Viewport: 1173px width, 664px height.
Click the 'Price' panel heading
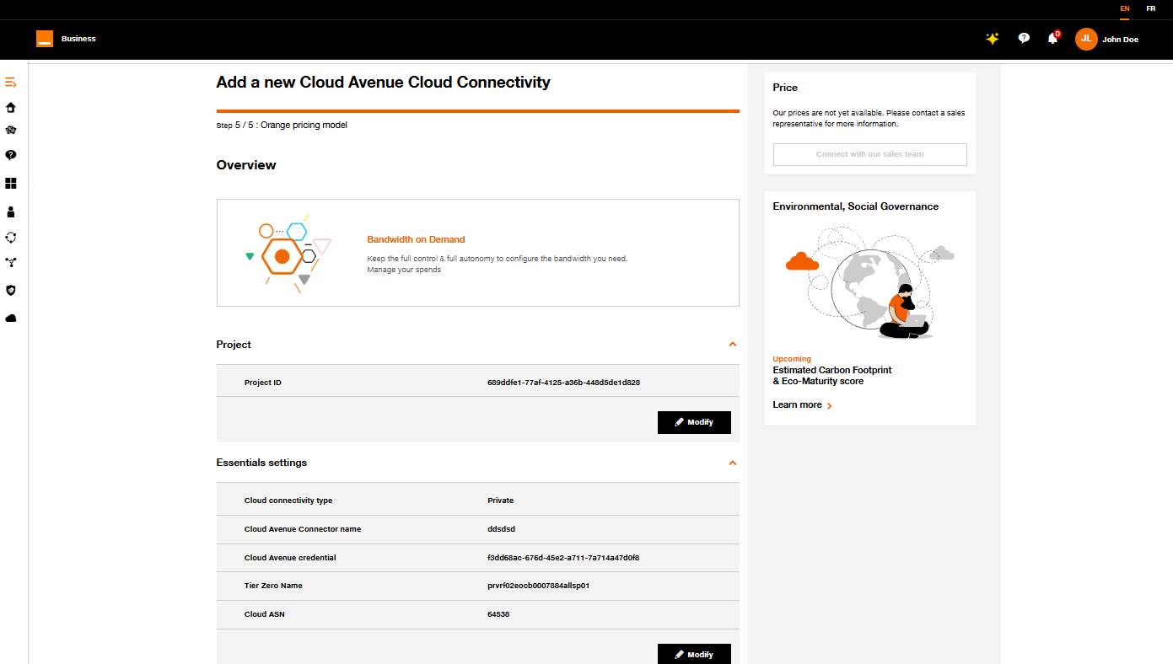click(785, 88)
